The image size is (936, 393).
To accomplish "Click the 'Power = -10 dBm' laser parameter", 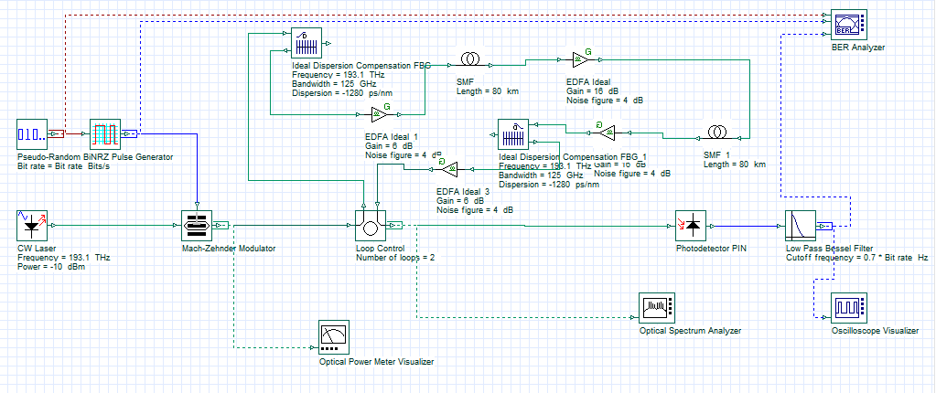I will tap(50, 267).
